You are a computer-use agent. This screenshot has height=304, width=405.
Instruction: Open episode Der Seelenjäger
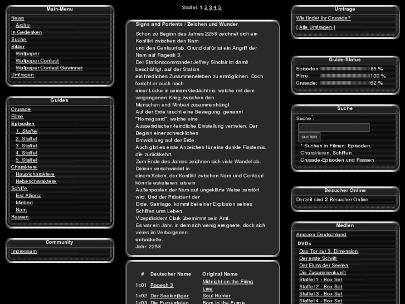(169, 296)
